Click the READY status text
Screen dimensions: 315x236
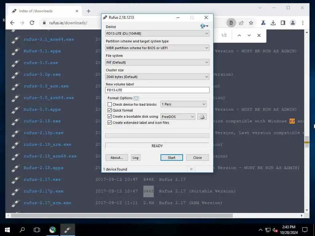click(157, 146)
